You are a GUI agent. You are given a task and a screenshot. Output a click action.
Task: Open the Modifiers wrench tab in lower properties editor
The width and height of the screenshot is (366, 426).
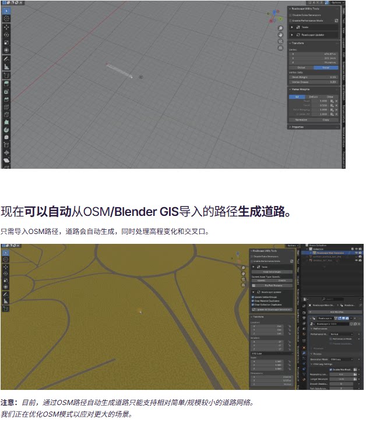304,353
